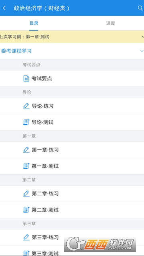
Task: Click the 委考课程学习 section title
Action: [x=16, y=51]
